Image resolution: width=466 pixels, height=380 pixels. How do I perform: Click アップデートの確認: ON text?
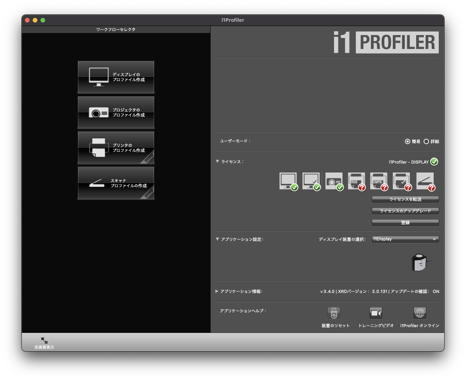pos(415,291)
